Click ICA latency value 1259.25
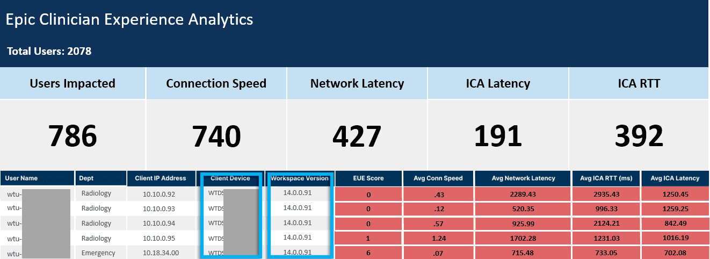This screenshot has height=259, width=710. [x=675, y=209]
